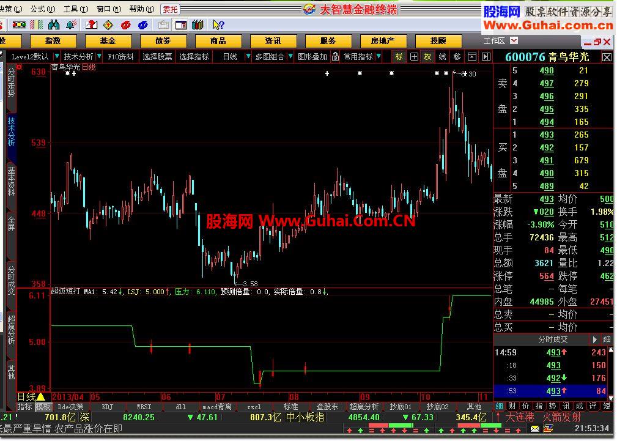Toggle the 标 marker display
The width and height of the screenshot is (617, 441).
coord(399,56)
